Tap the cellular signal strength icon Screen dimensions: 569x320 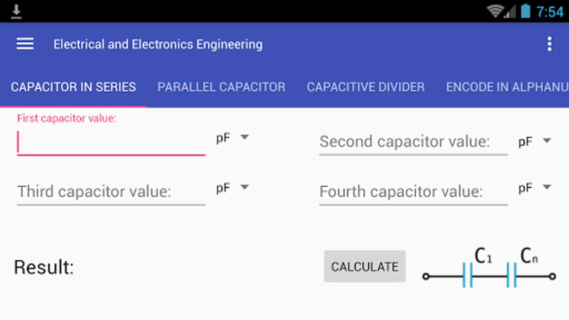510,12
